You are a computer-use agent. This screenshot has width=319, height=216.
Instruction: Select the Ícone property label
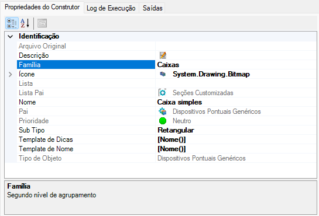tap(27, 74)
